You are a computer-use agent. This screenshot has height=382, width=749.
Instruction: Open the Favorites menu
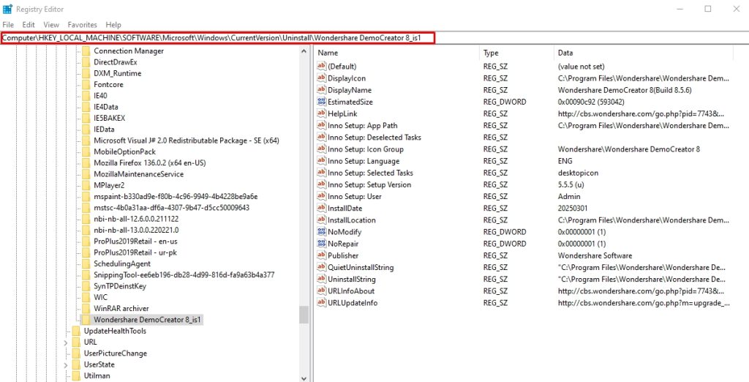[x=82, y=24]
